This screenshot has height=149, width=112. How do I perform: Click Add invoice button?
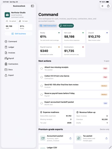[x=66, y=26]
